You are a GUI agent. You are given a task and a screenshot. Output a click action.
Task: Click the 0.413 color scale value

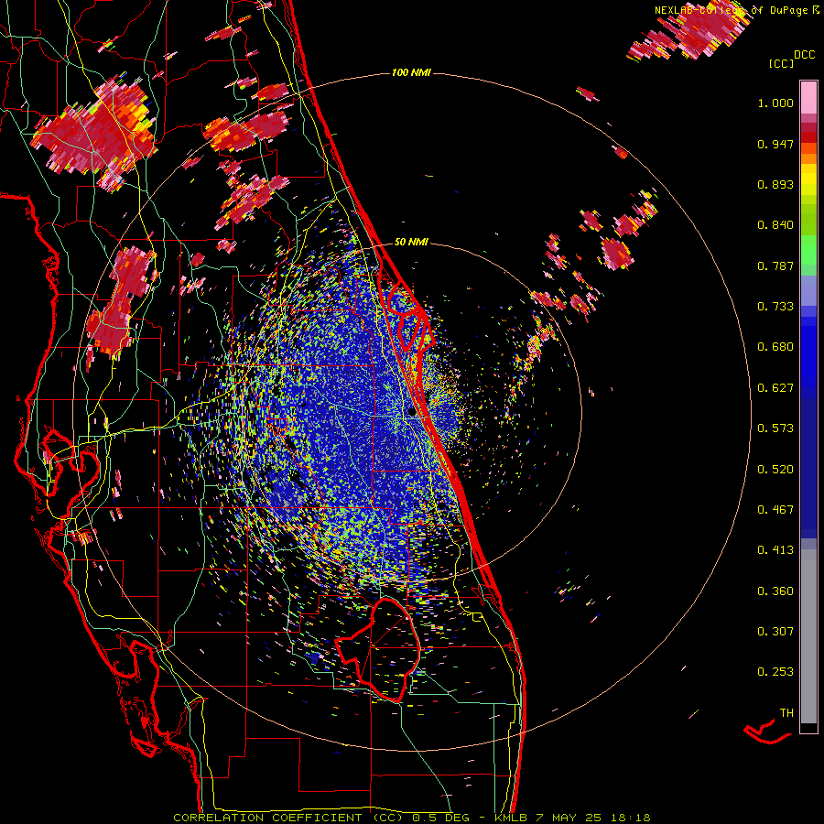point(775,550)
